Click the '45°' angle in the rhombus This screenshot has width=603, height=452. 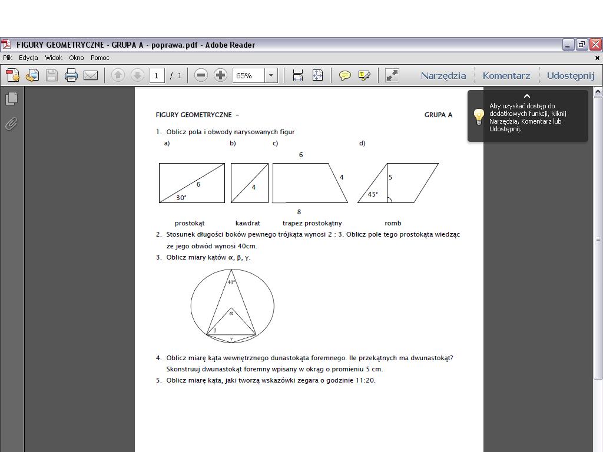pyautogui.click(x=373, y=194)
